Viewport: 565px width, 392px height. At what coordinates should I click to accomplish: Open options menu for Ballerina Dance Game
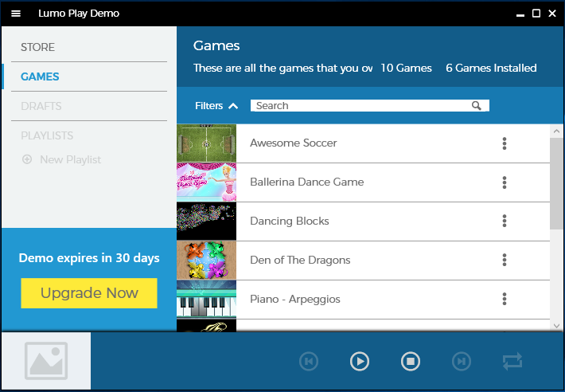tap(505, 182)
